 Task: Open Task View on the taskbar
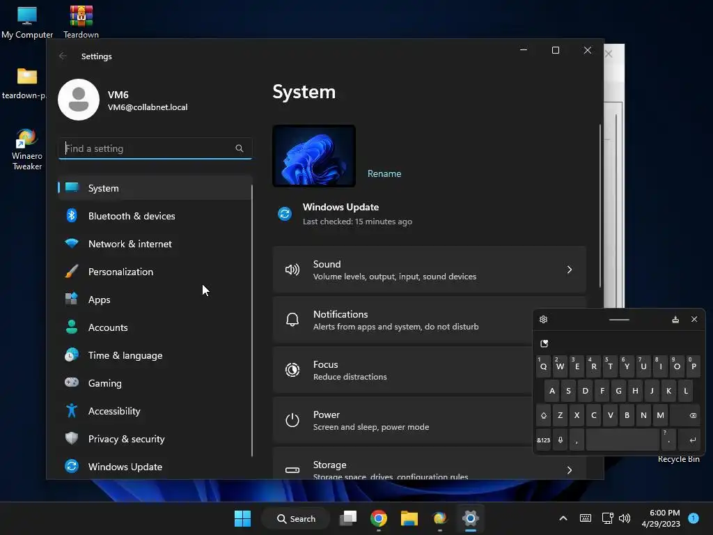click(x=348, y=518)
